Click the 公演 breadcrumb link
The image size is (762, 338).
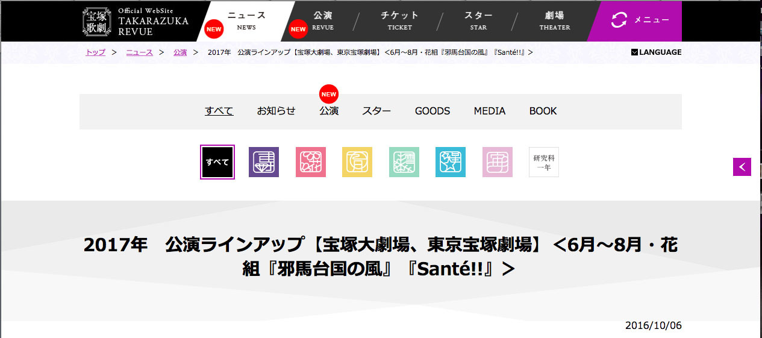[x=180, y=52]
